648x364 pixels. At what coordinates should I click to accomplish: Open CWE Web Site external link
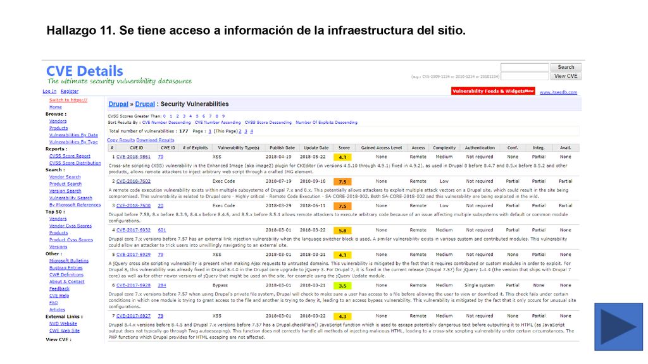pyautogui.click(x=65, y=331)
